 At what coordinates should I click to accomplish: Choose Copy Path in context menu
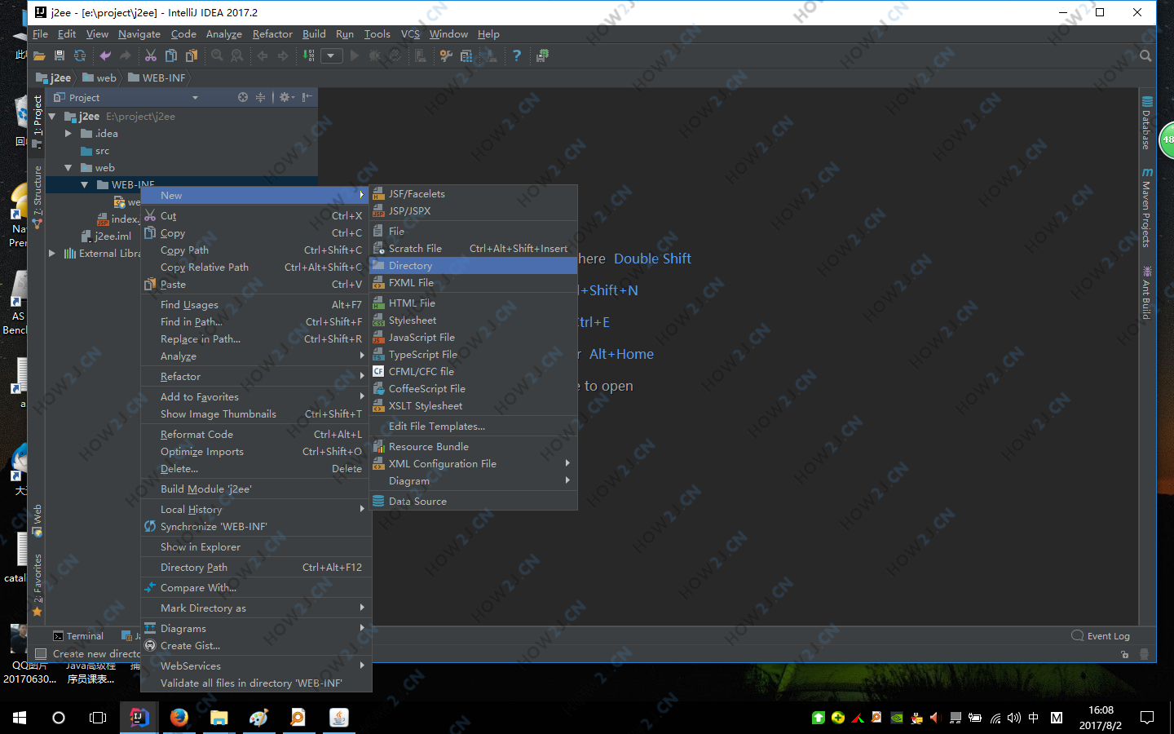256,250
